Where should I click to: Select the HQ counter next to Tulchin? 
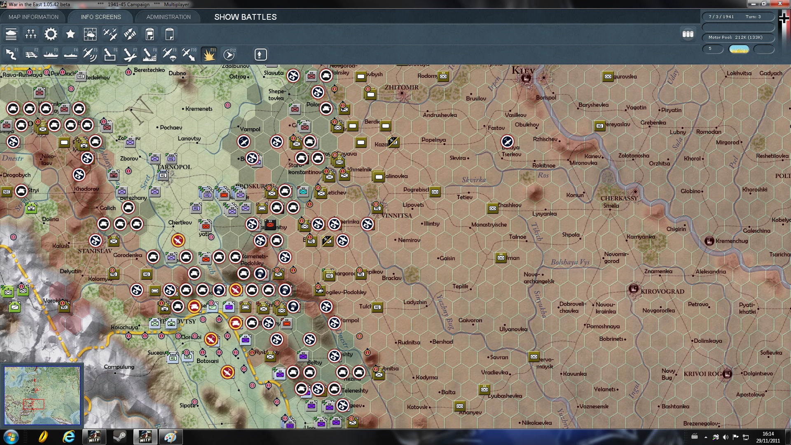tap(377, 307)
